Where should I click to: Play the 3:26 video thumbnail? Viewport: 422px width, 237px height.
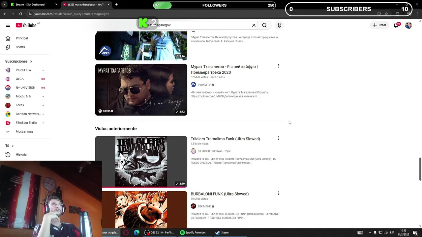tap(141, 46)
